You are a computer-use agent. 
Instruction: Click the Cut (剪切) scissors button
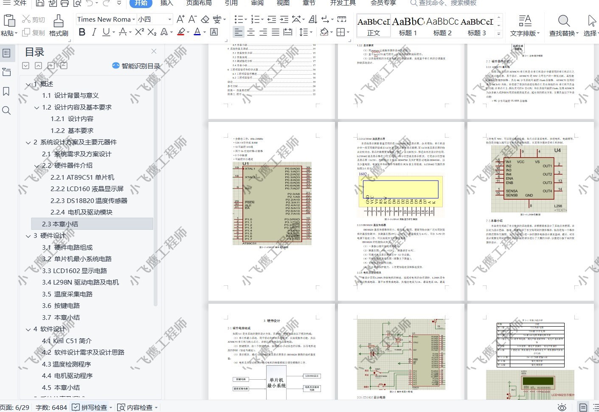[x=34, y=20]
